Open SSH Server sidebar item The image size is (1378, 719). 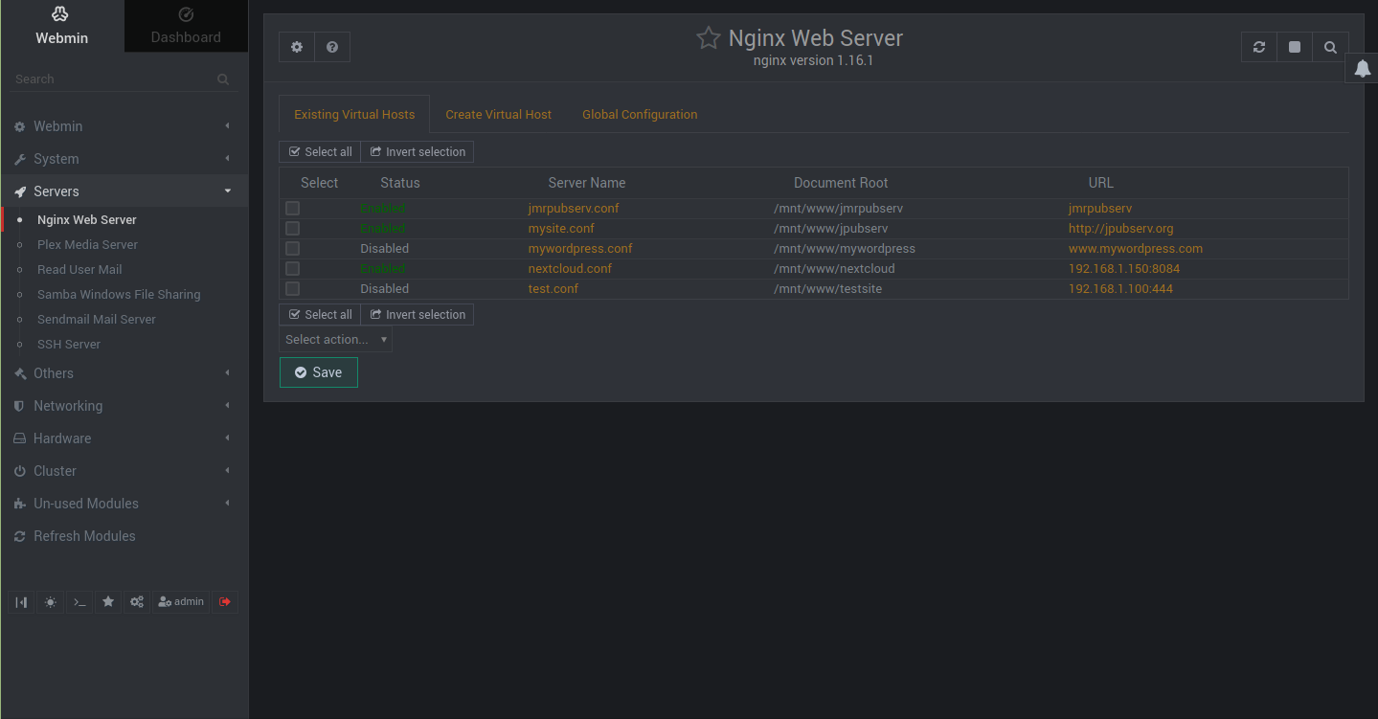[69, 344]
